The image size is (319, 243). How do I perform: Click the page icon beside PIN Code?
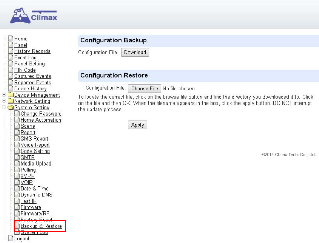pyautogui.click(x=11, y=70)
